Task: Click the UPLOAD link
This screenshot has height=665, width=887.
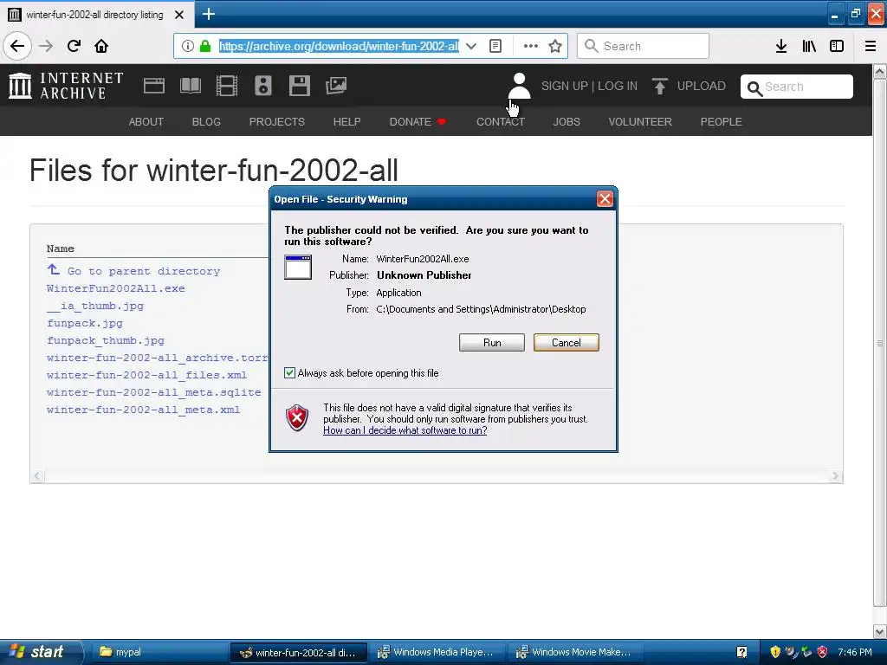Action: (x=689, y=86)
